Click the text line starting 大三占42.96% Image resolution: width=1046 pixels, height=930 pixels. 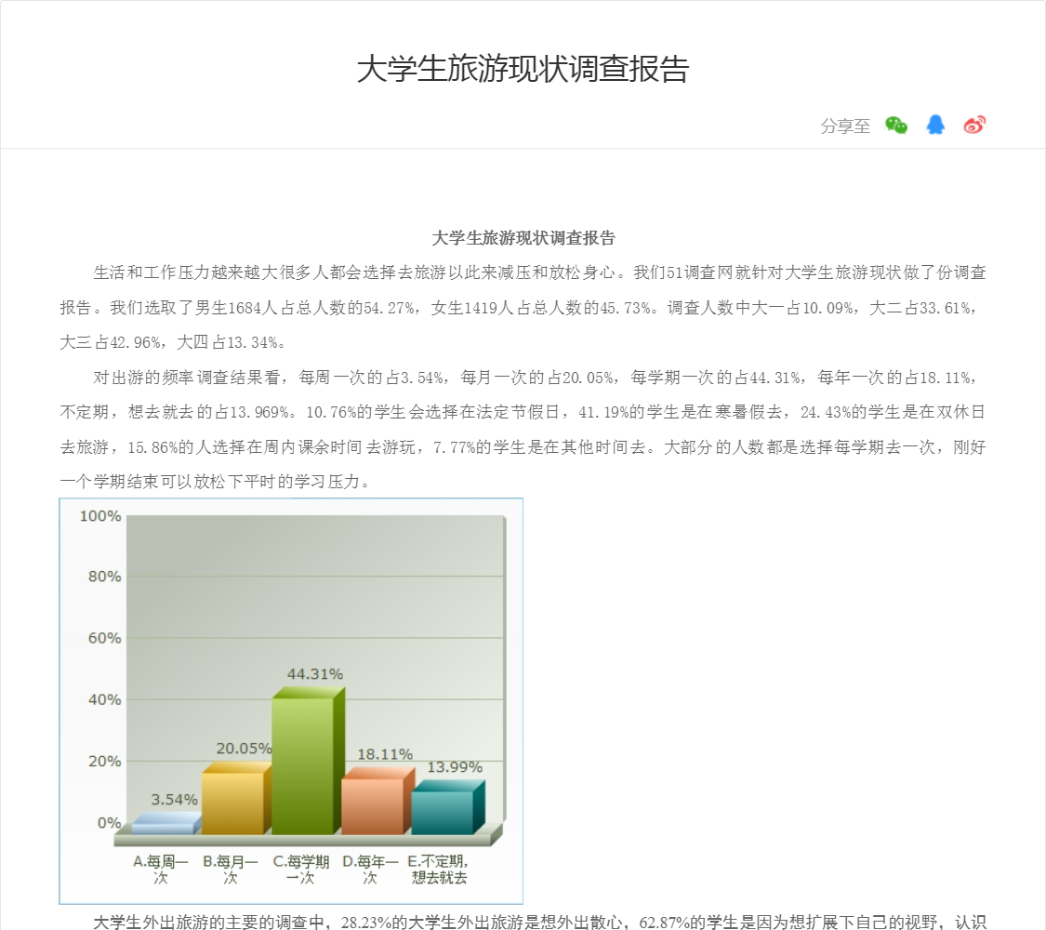click(175, 343)
